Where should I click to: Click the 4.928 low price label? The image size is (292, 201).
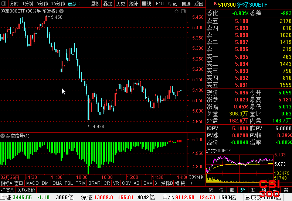tap(98, 127)
